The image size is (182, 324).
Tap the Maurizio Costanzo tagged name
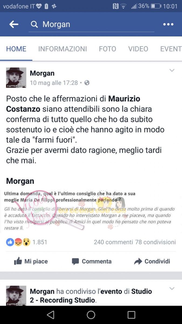coord(73,104)
